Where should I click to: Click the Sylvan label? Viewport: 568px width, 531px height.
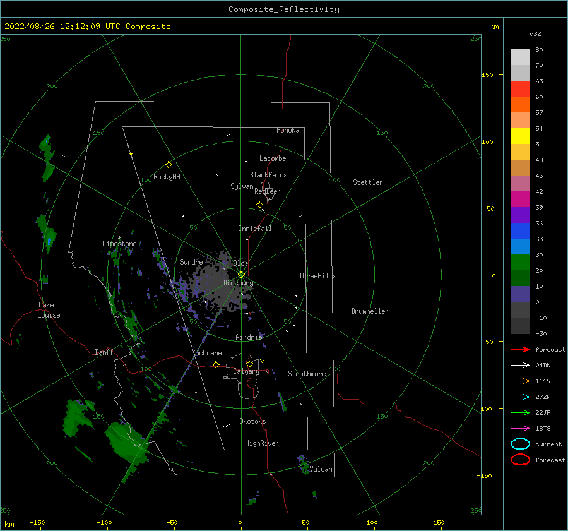pos(242,186)
